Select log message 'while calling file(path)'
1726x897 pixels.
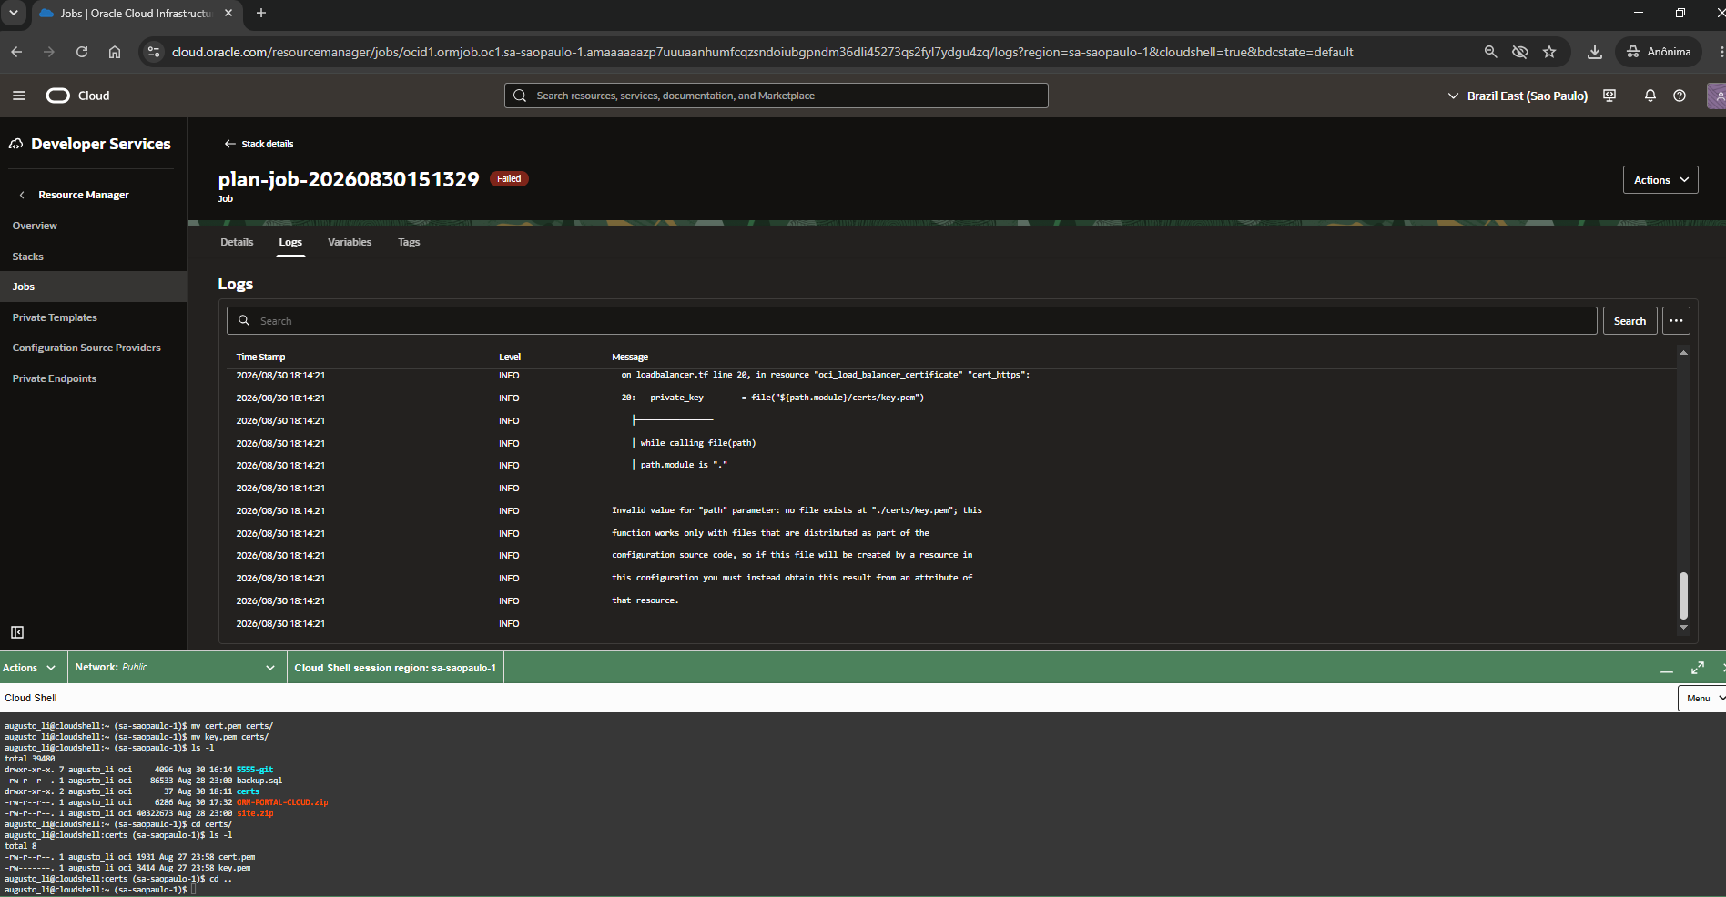tap(698, 443)
